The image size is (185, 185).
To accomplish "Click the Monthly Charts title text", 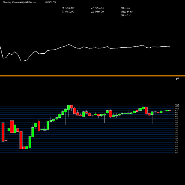I will (10, 2).
